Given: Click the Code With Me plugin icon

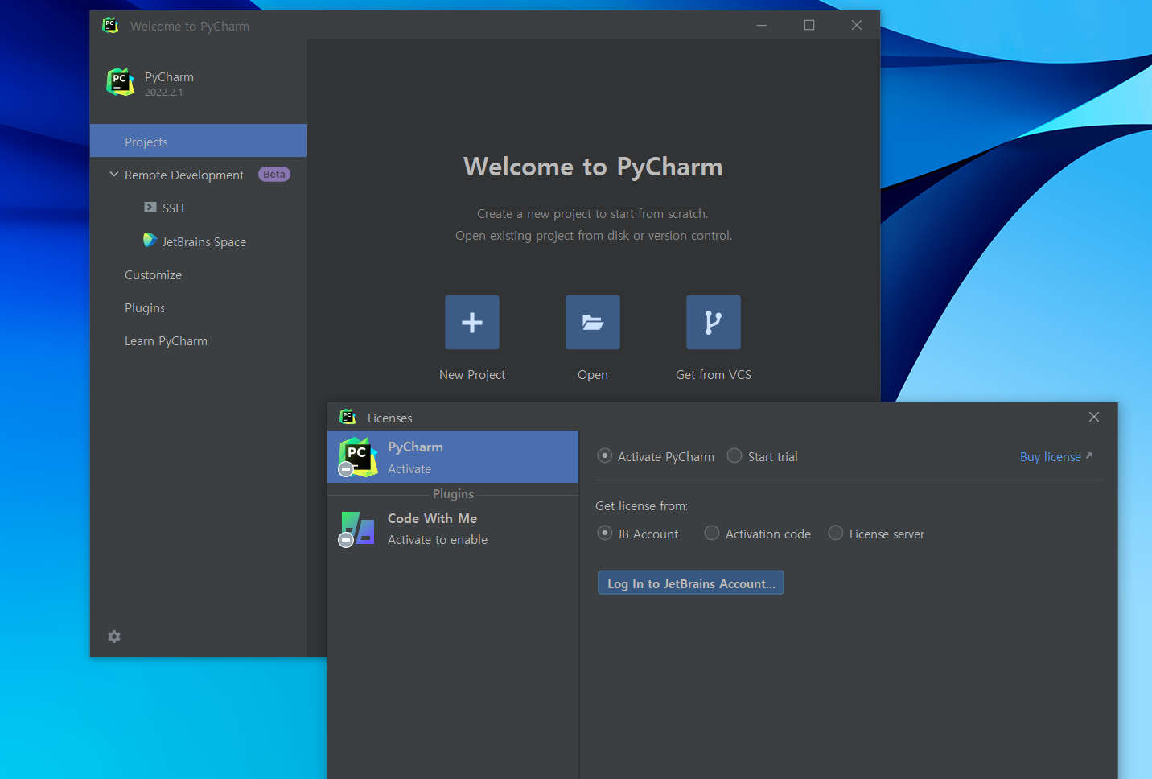Looking at the screenshot, I should pyautogui.click(x=357, y=529).
